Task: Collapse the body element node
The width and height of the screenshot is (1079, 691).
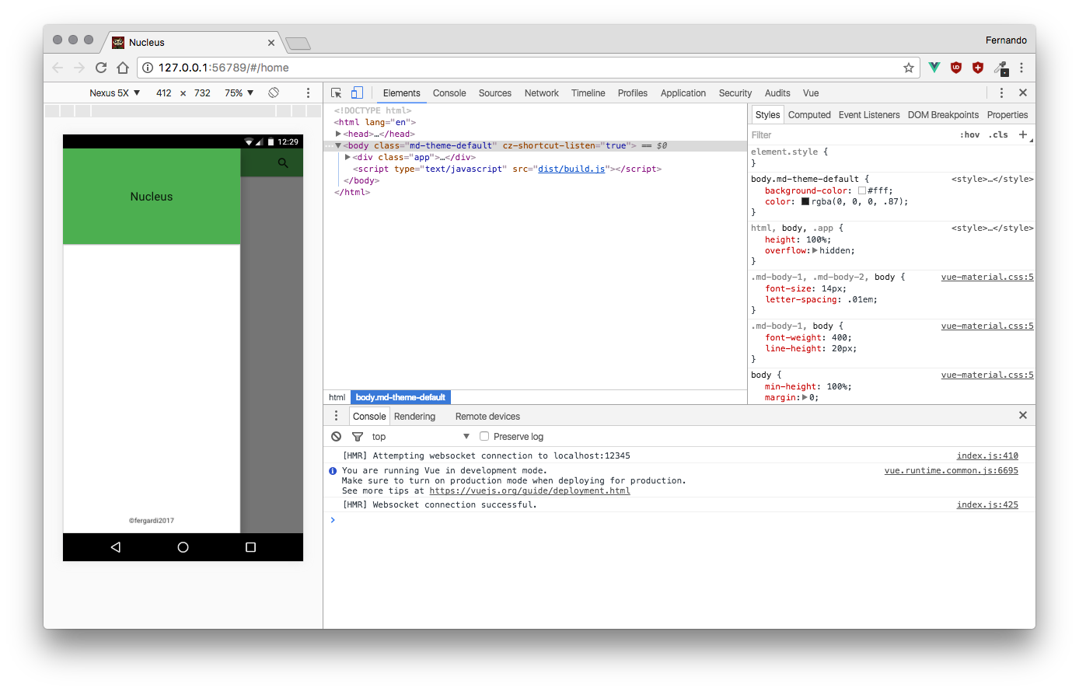Action: (x=338, y=145)
